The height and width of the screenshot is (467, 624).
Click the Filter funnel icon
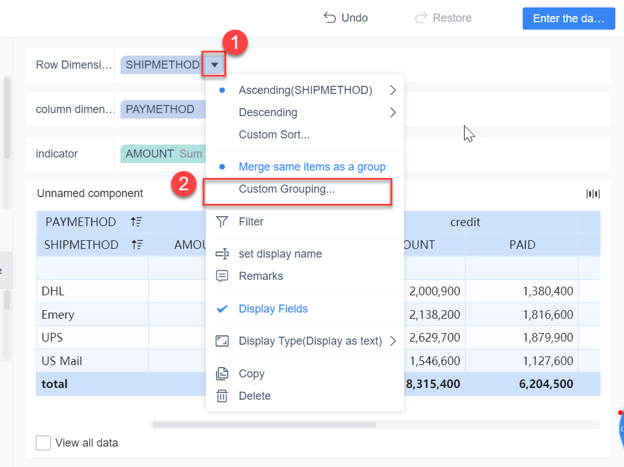(222, 222)
